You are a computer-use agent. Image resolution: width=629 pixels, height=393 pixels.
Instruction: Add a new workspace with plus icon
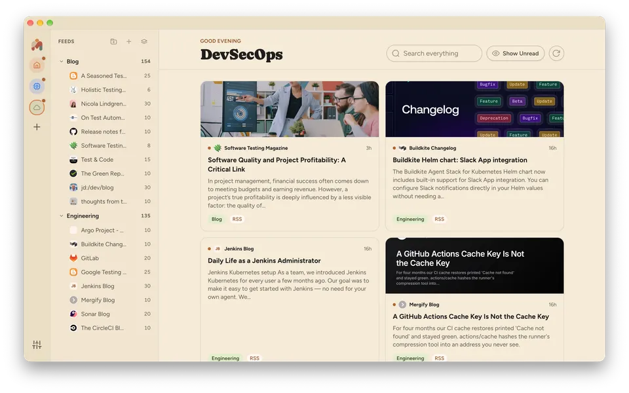coord(37,127)
